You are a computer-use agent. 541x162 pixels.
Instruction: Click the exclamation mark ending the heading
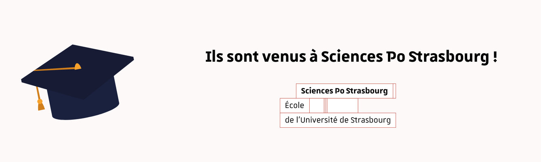tap(495, 57)
